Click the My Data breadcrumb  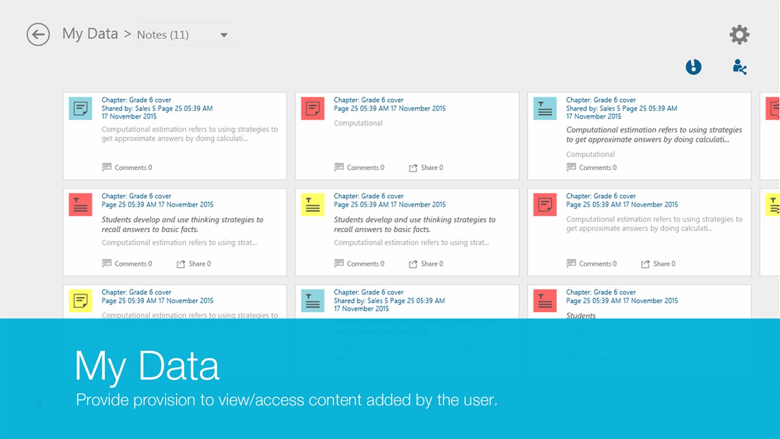tap(90, 34)
